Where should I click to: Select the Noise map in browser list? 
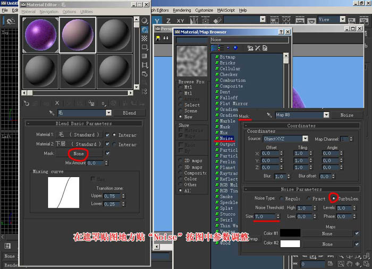coord(226,138)
